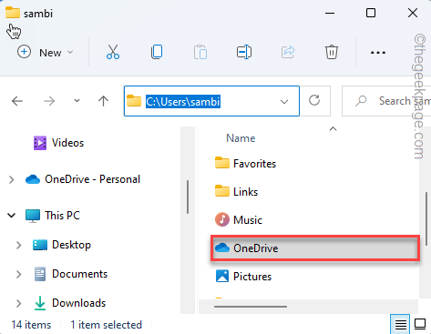Click the Share icon in toolbar

tap(288, 52)
